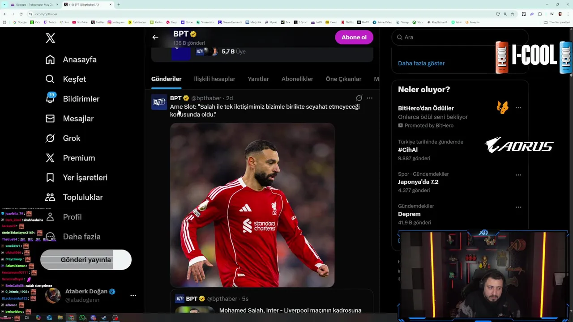Open the Deprem trending topic
The height and width of the screenshot is (322, 573).
pyautogui.click(x=409, y=214)
